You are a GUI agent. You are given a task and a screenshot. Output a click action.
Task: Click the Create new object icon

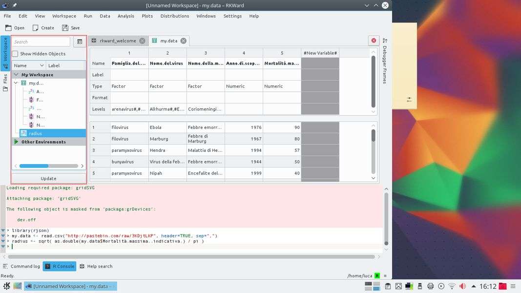[36, 28]
